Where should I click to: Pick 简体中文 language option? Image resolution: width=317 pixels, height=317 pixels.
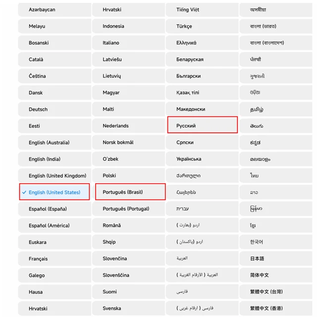276,275
